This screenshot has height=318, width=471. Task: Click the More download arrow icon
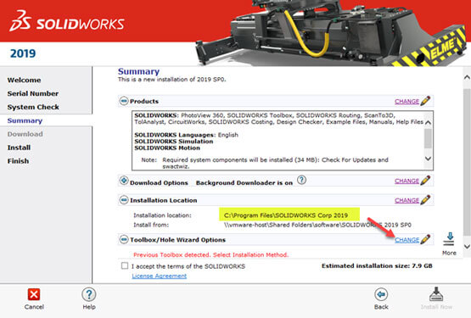450,239
